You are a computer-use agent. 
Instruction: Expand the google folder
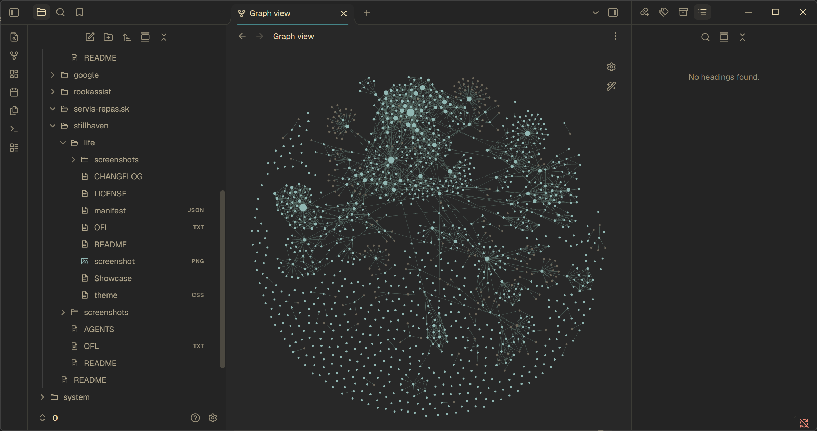point(53,75)
